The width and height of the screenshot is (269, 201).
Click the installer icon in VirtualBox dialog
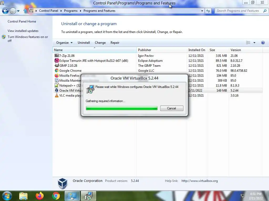(x=90, y=89)
